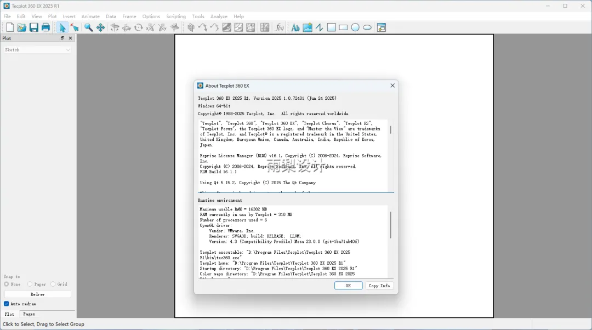Select the rectangle shape tool
Viewport: 592px width, 330px height.
[343, 27]
